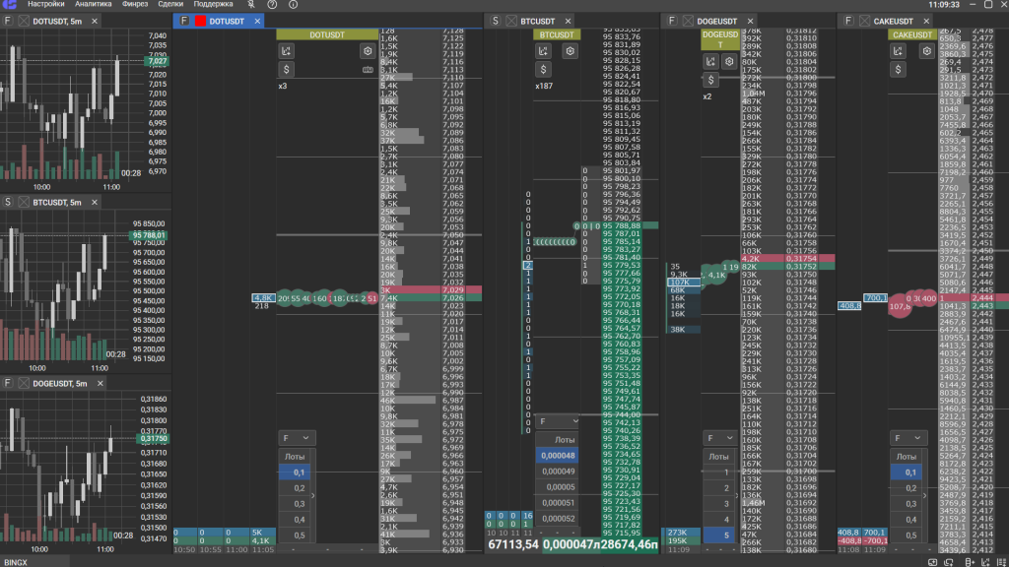Open the Аналитика menu
This screenshot has width=1009, height=567.
point(93,5)
